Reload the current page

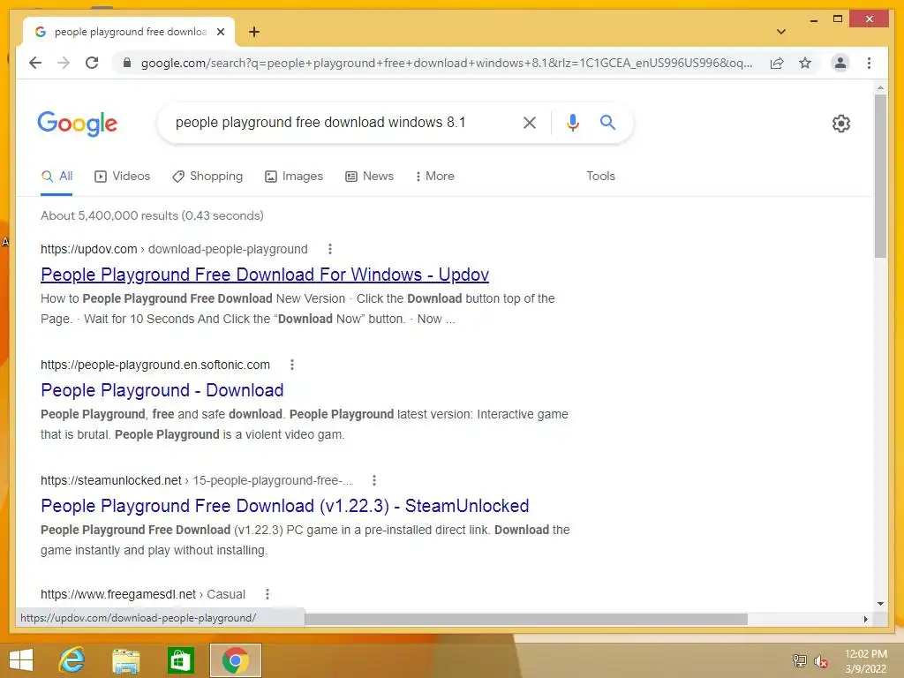coord(92,63)
